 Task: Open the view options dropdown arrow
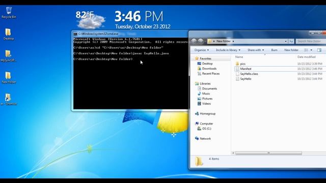point(311,50)
